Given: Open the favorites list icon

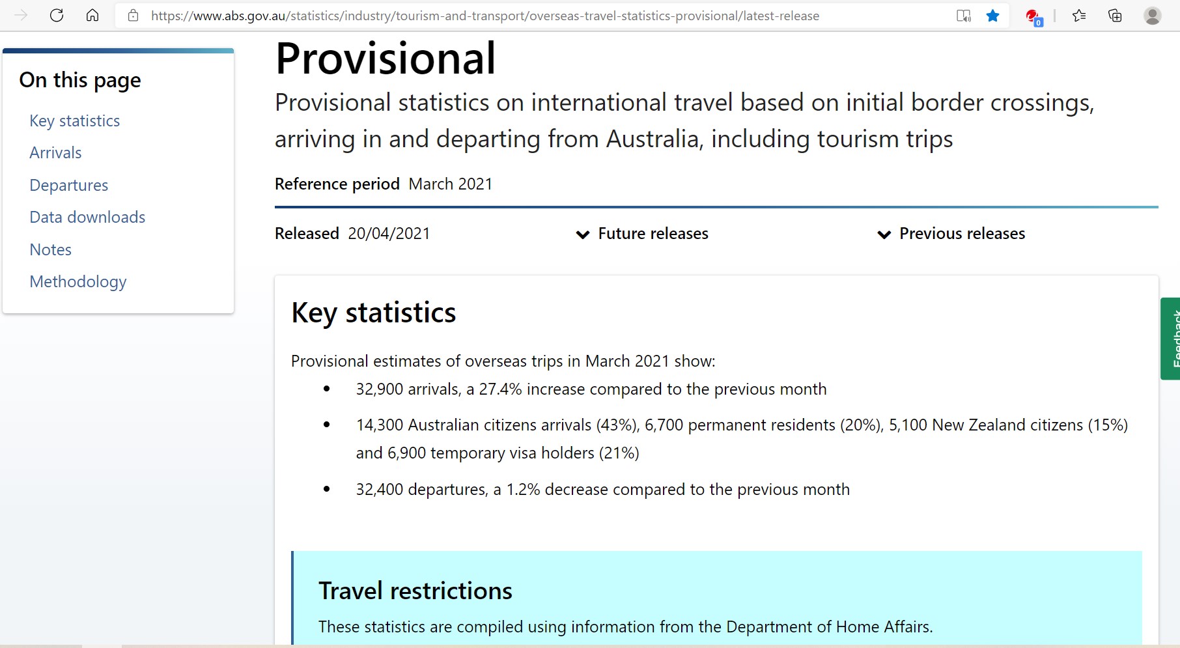Looking at the screenshot, I should point(1079,16).
